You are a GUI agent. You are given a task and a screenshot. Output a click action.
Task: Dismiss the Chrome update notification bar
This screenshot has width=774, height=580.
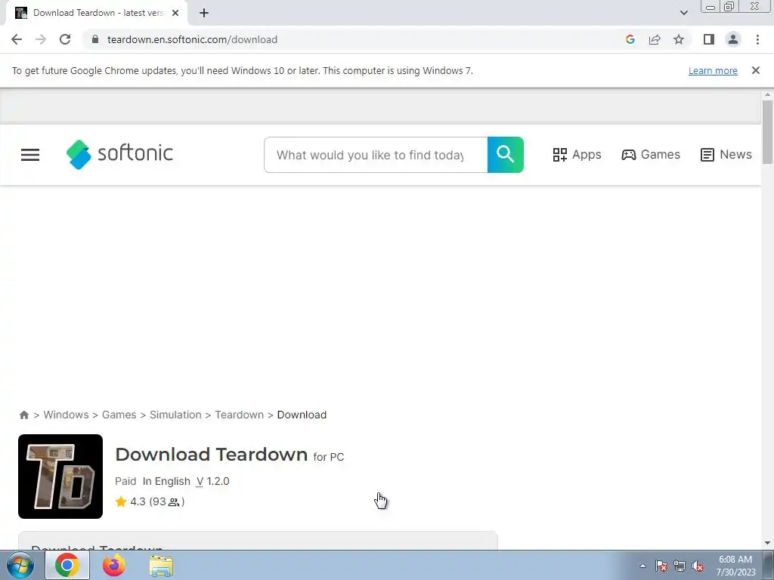coord(756,70)
